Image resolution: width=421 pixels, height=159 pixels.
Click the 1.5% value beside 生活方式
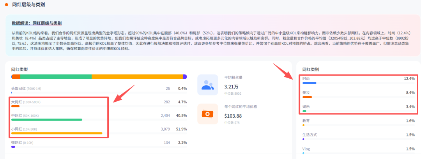pyautogui.click(x=410, y=134)
